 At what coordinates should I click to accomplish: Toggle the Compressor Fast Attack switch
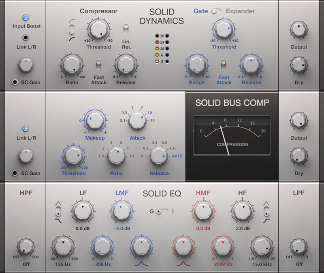98,65
